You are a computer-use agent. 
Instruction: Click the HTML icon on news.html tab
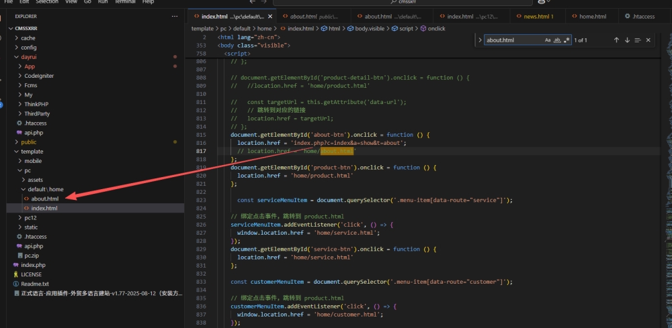point(519,17)
